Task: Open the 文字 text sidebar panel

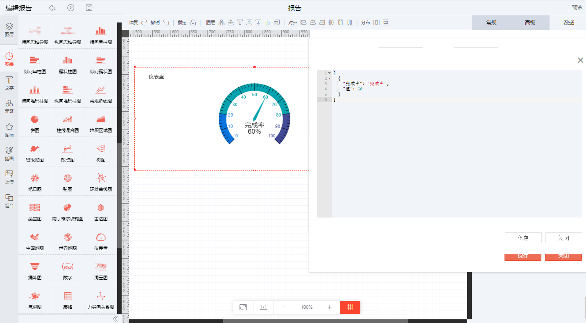Action: click(9, 83)
